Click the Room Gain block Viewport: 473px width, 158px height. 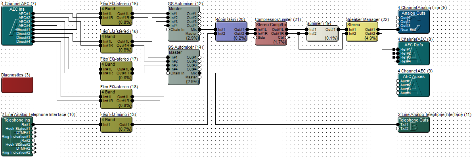(231, 31)
